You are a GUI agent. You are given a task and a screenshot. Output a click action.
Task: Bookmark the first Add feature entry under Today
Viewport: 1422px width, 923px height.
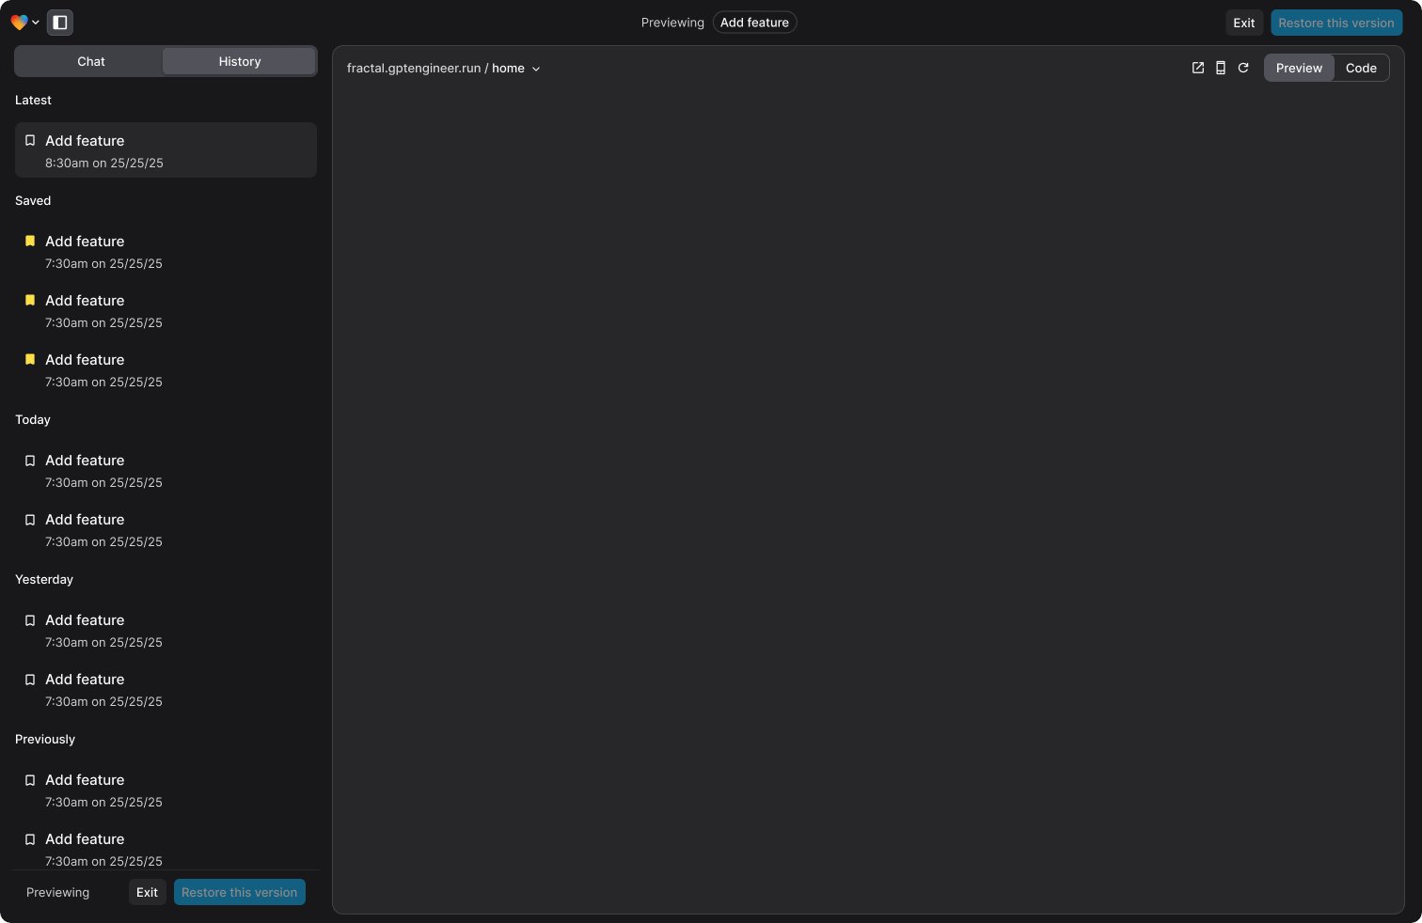[x=29, y=461]
